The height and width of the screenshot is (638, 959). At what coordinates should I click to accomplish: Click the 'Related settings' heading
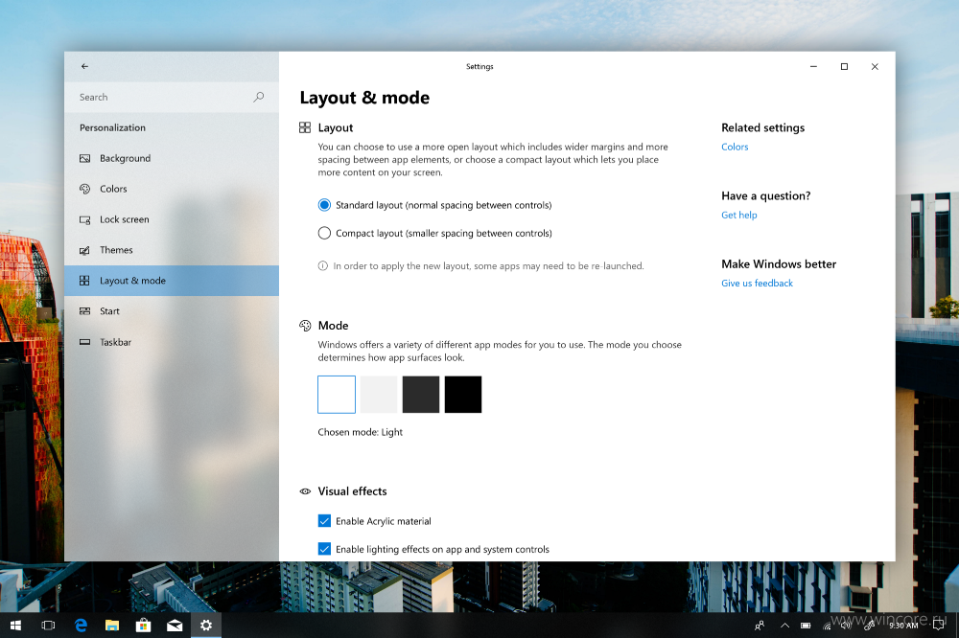coord(762,127)
